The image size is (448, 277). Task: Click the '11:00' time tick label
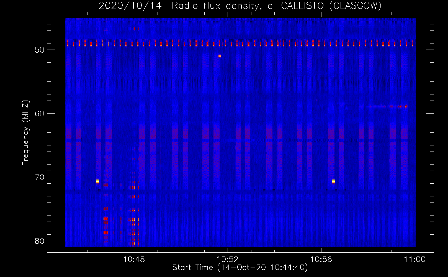415,260
